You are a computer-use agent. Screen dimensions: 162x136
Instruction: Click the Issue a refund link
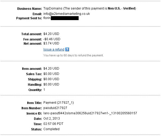(54, 49)
